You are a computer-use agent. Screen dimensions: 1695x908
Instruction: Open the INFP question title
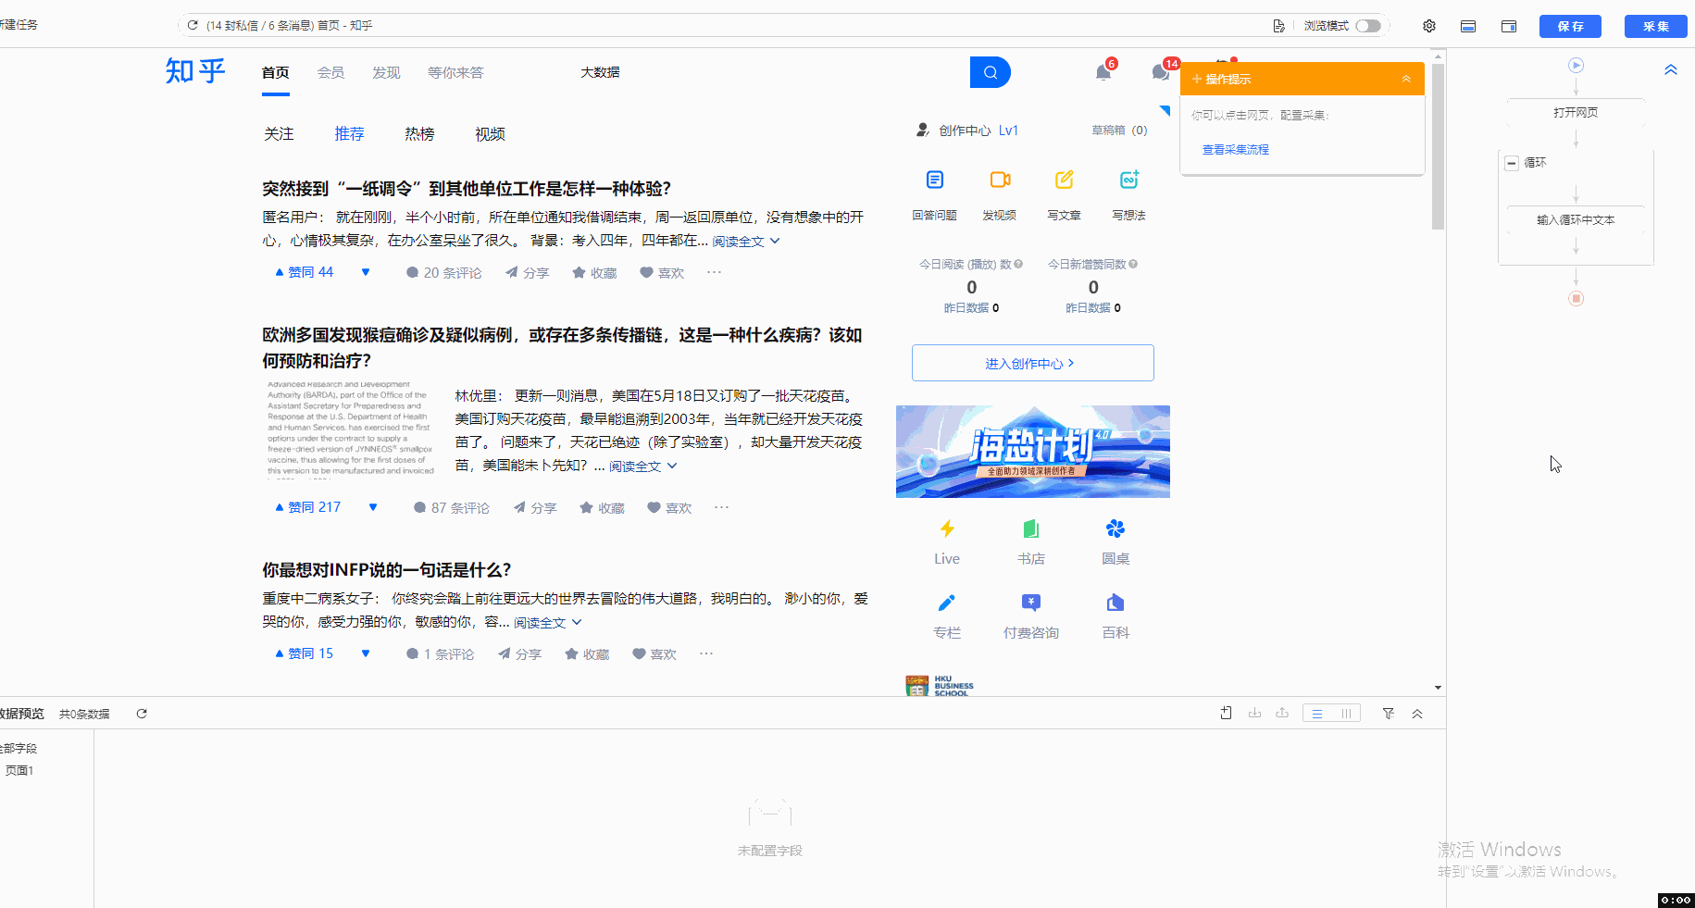pyautogui.click(x=387, y=569)
